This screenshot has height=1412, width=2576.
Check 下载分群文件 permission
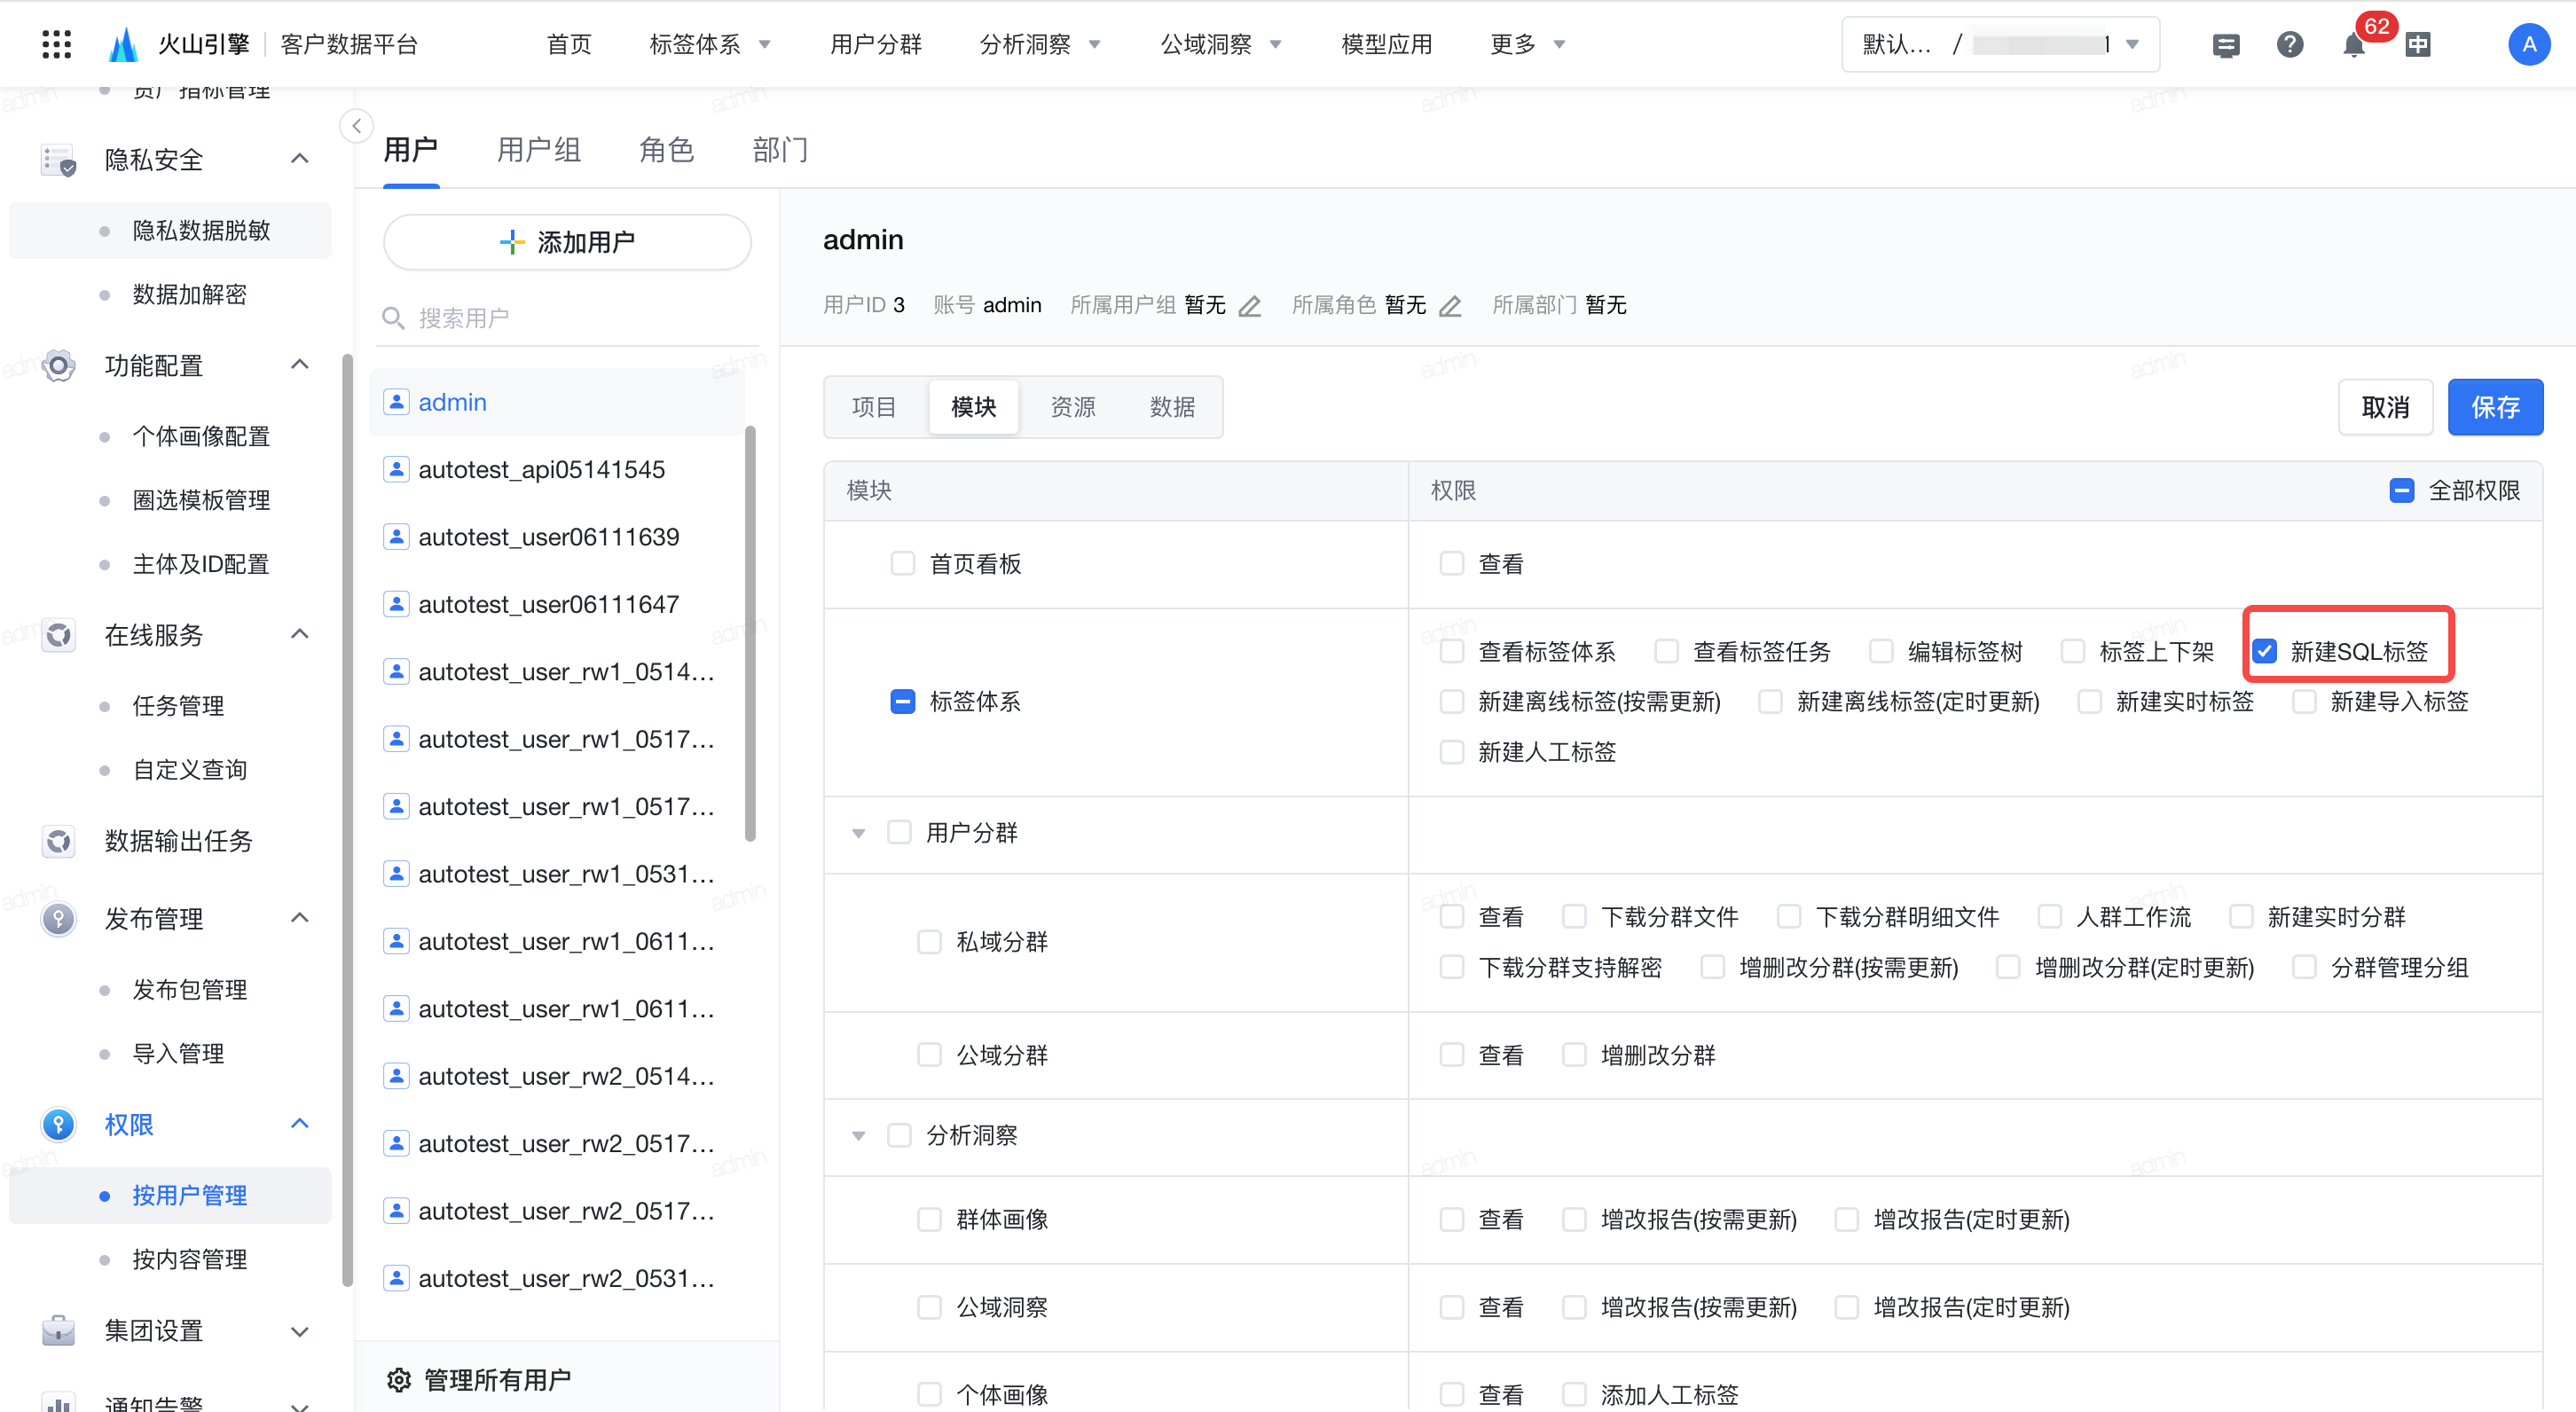point(1574,917)
